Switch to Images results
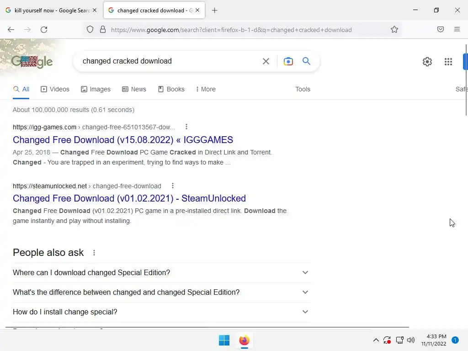This screenshot has height=351, width=468. 96,89
